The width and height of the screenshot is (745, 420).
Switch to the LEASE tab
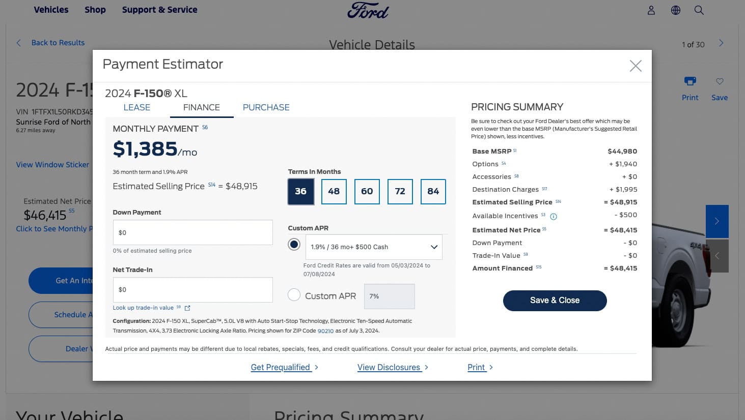tap(137, 107)
